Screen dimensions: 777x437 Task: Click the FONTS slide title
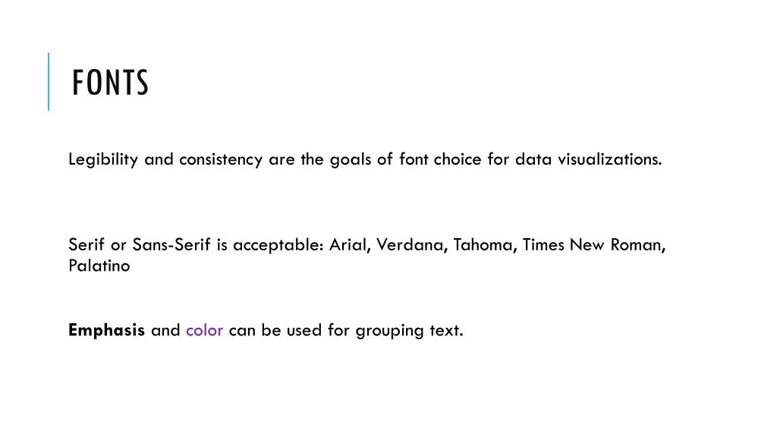(x=110, y=83)
